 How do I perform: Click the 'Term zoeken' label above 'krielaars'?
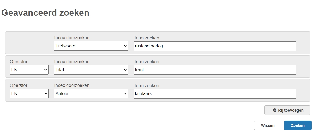[x=146, y=85]
